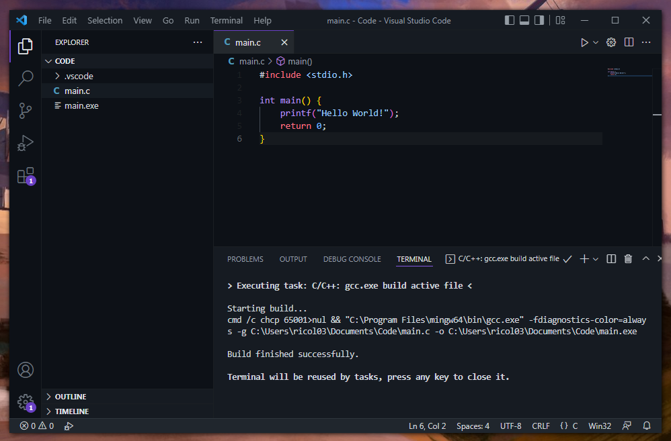Split the terminal
Image resolution: width=671 pixels, height=441 pixels.
coord(611,259)
